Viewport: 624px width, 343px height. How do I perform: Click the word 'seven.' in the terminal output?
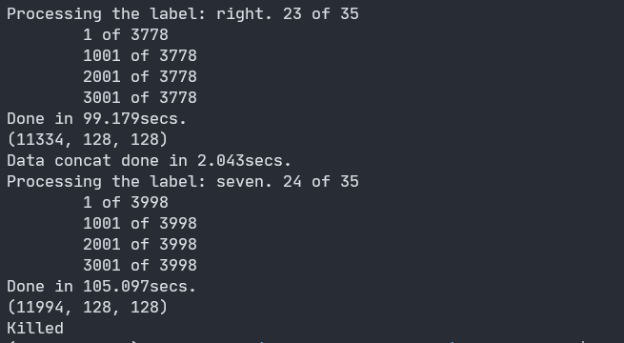click(x=244, y=182)
